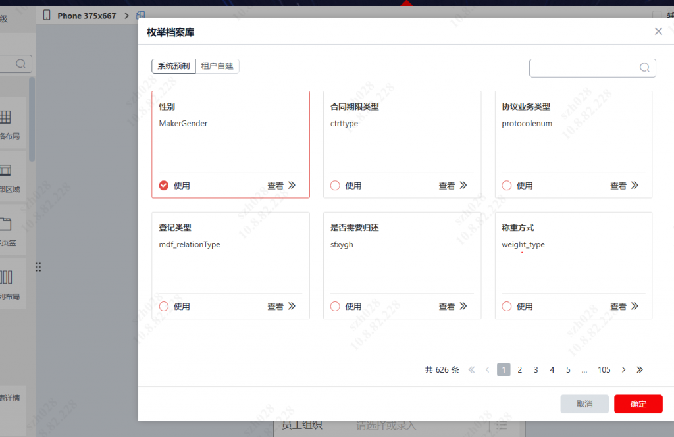The height and width of the screenshot is (437, 674).
Task: Expand 查看 details for 登记类型
Action: coord(281,307)
